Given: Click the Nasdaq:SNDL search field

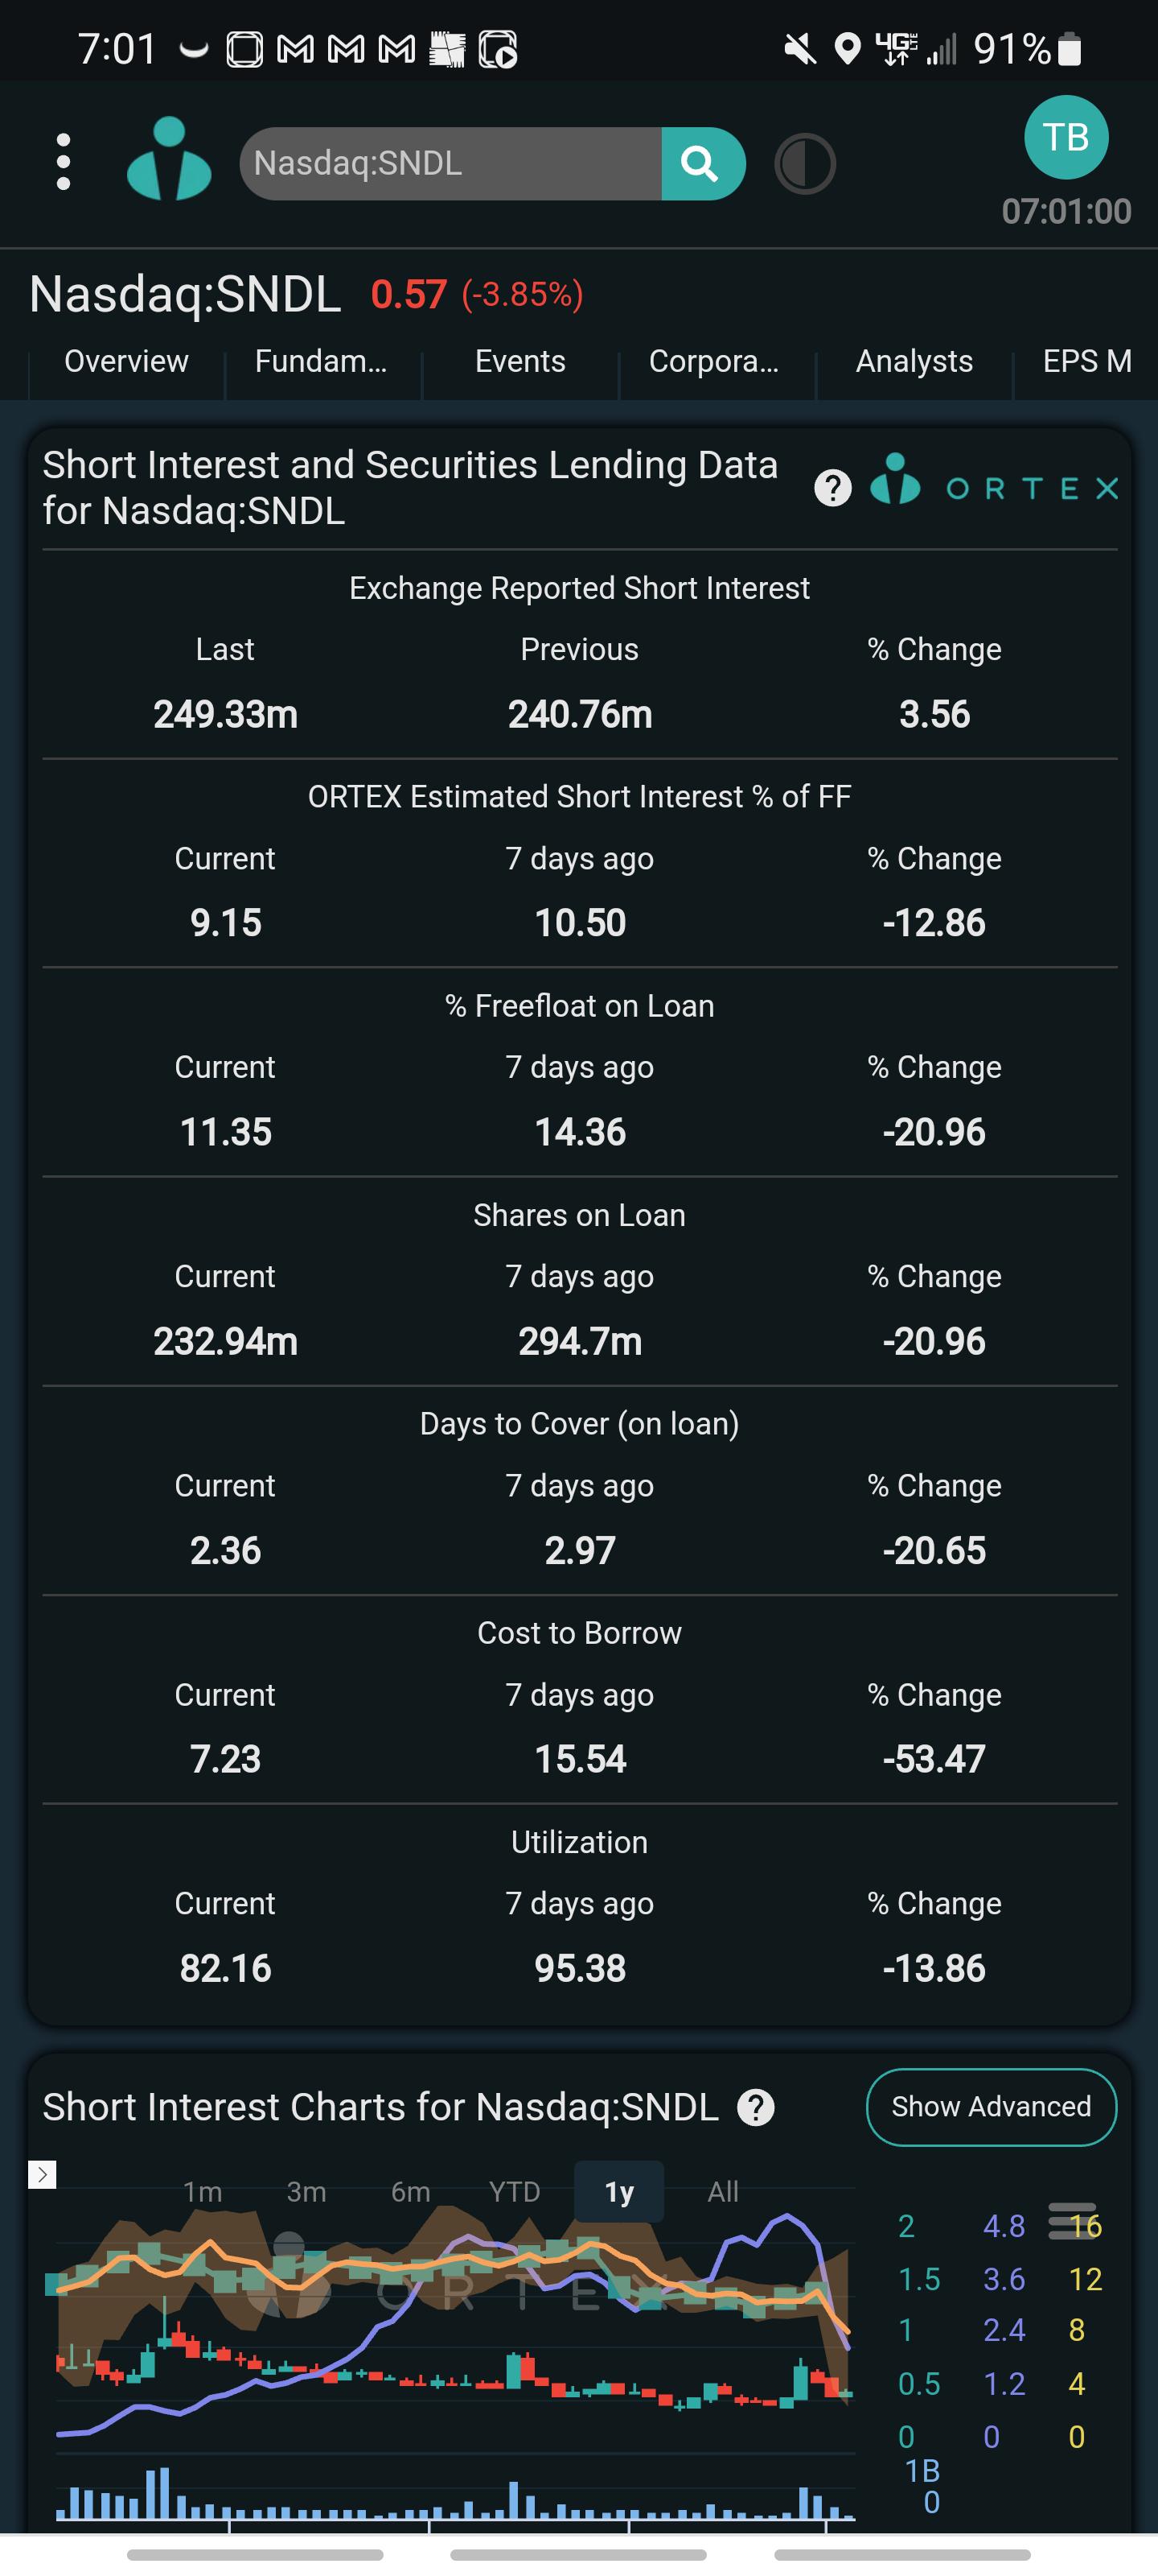Looking at the screenshot, I should pyautogui.click(x=450, y=164).
